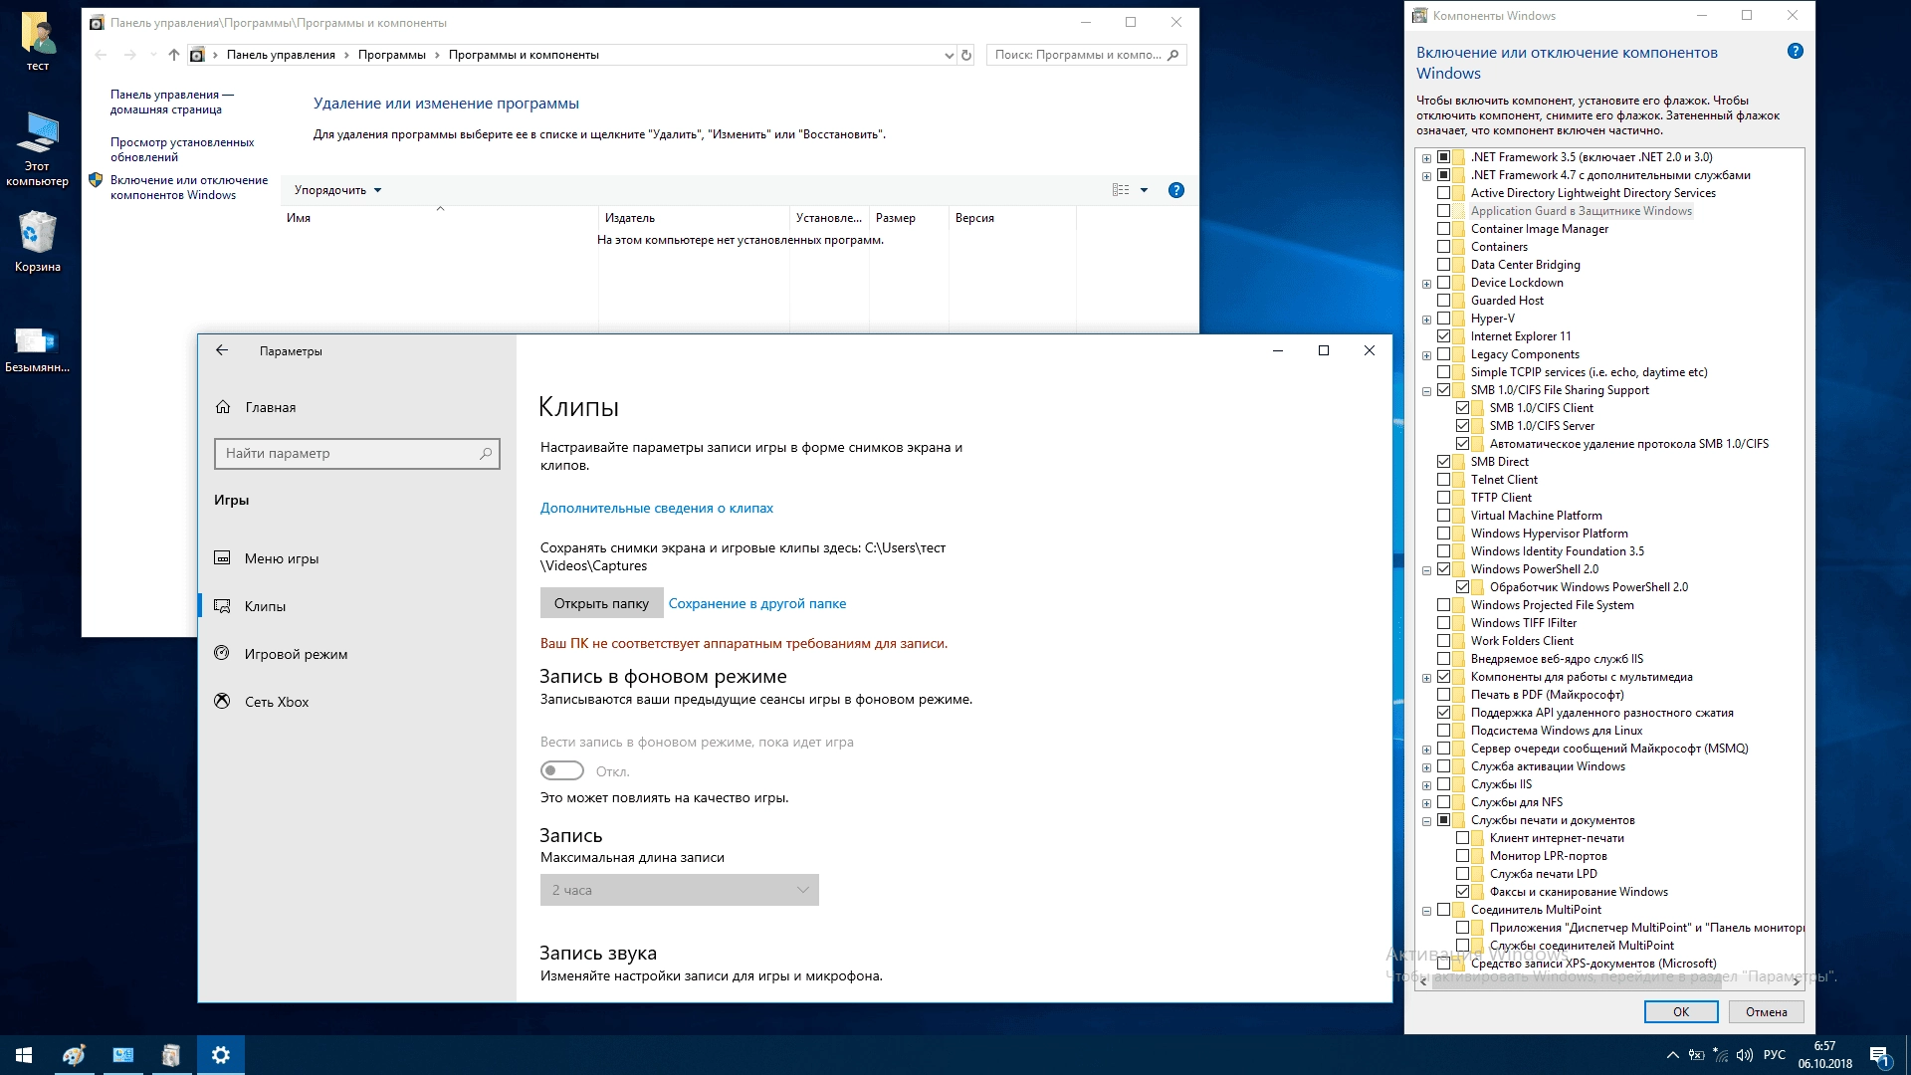This screenshot has width=1911, height=1075.
Task: Open Панель управления — домашняя страница link
Action: [x=172, y=102]
